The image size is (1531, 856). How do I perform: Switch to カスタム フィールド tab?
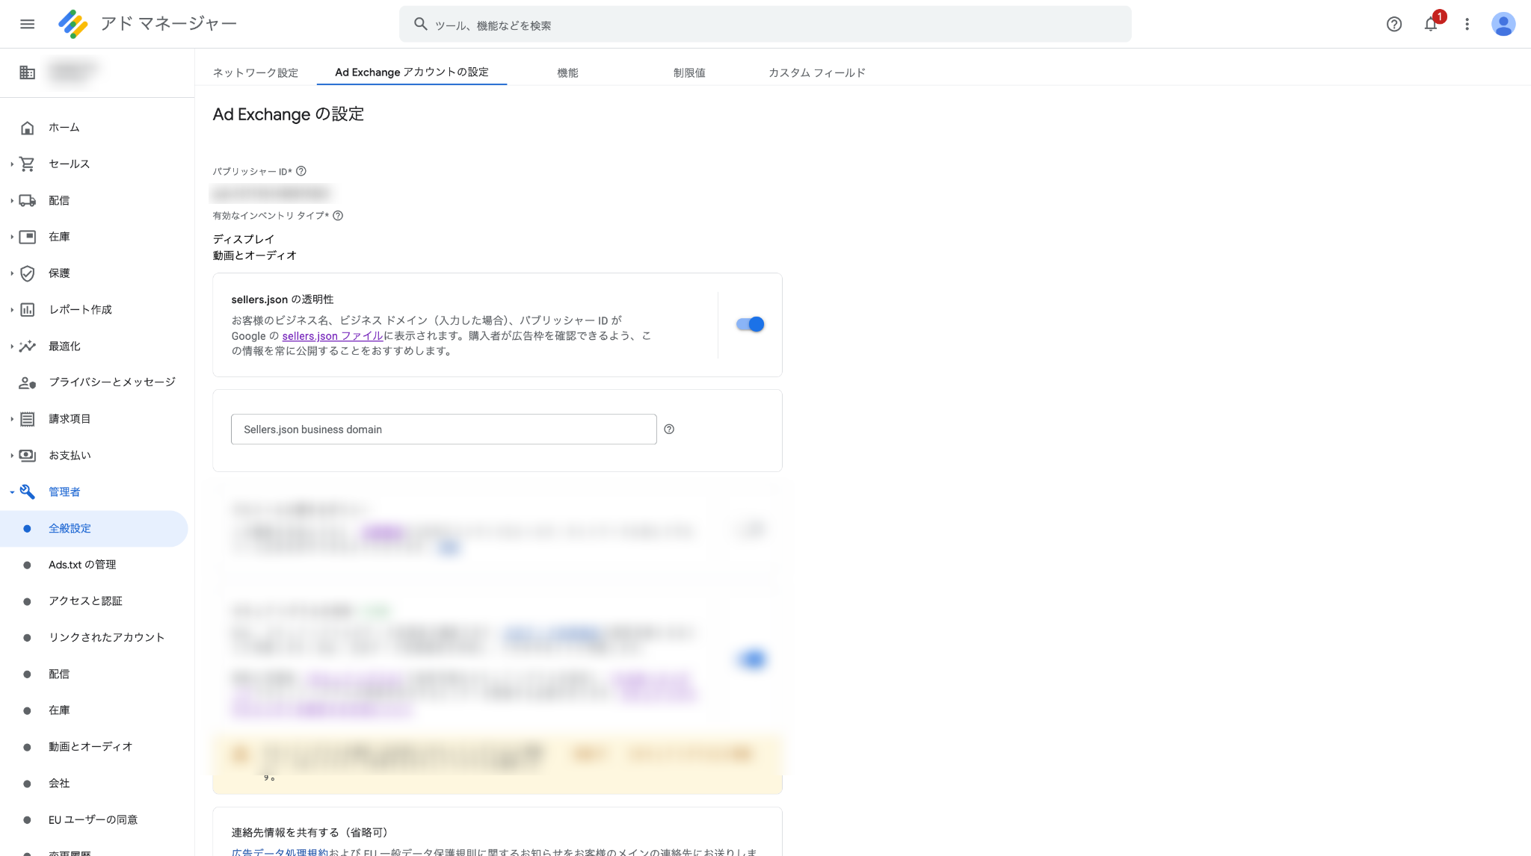click(x=816, y=72)
